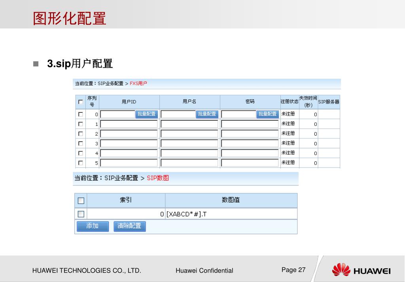405x282 pixels.
Task: Click the 添加 button
Action: (x=93, y=226)
